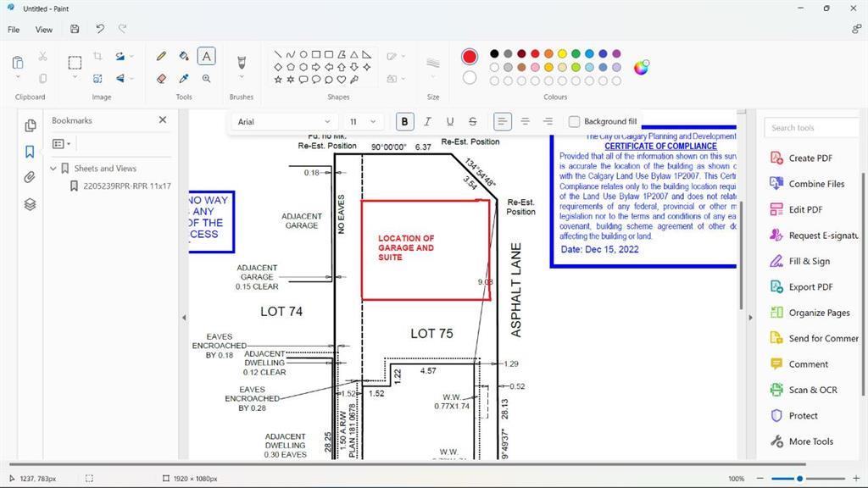Select the Pencil tool
Image resolution: width=868 pixels, height=488 pixels.
point(161,56)
